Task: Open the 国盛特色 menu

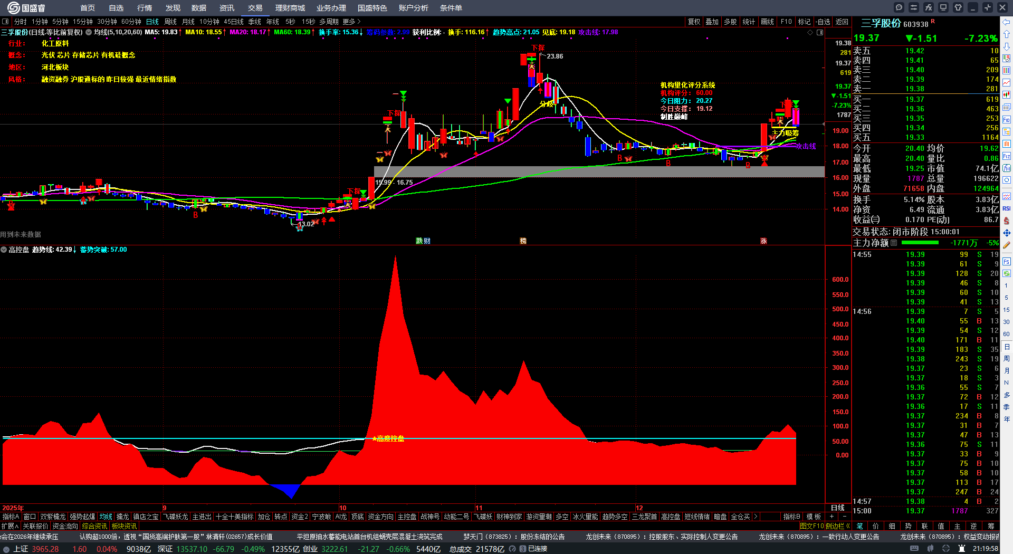Action: coord(372,8)
